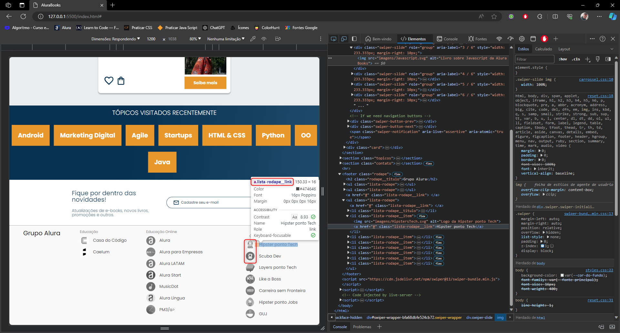Click the Saiba mais button
This screenshot has height=333, width=620.
(205, 83)
